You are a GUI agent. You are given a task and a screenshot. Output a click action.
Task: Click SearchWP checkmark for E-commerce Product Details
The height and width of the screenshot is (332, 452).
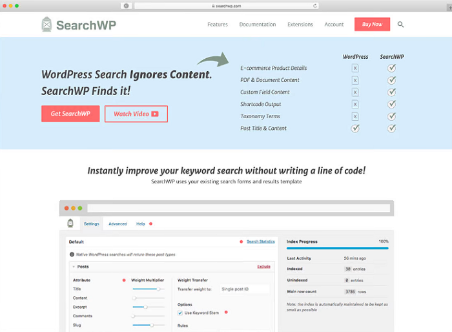(391, 68)
